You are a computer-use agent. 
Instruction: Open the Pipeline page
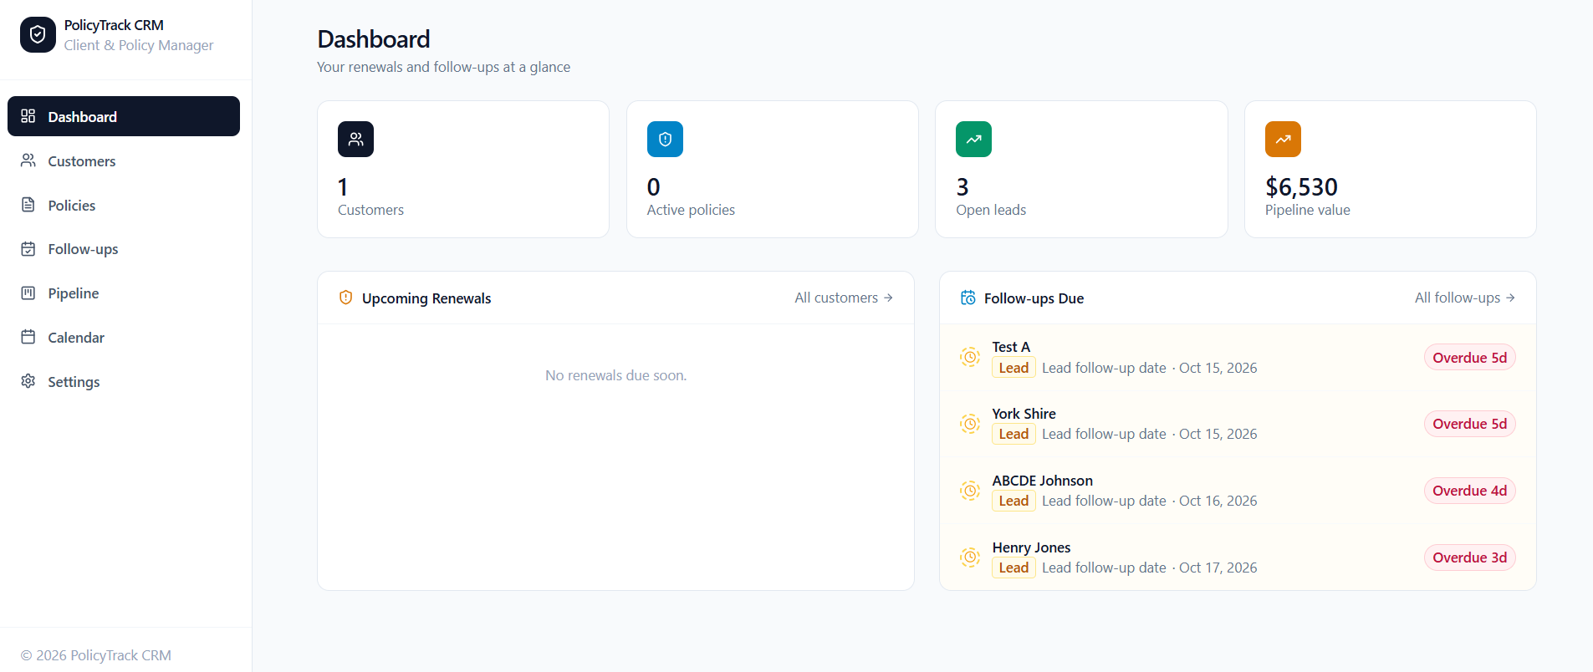(124, 293)
